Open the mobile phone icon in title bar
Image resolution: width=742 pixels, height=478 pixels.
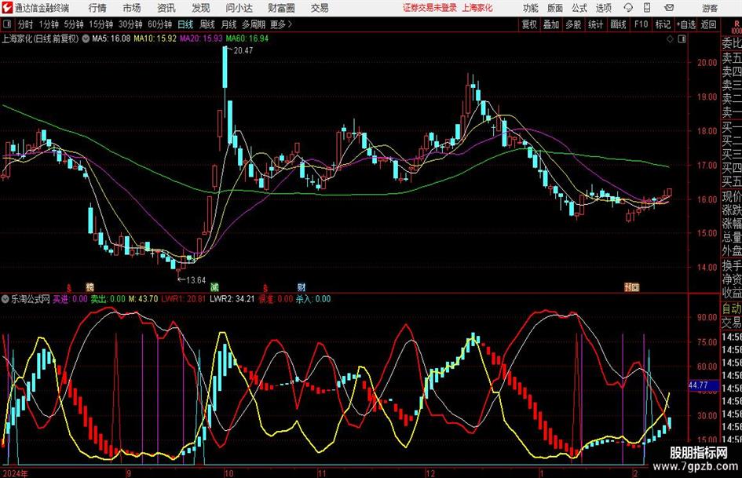click(647, 8)
